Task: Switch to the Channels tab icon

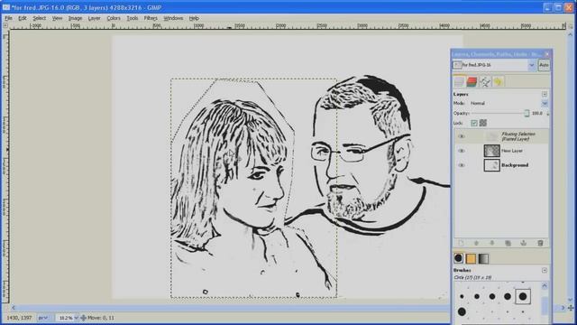Action: coord(472,81)
